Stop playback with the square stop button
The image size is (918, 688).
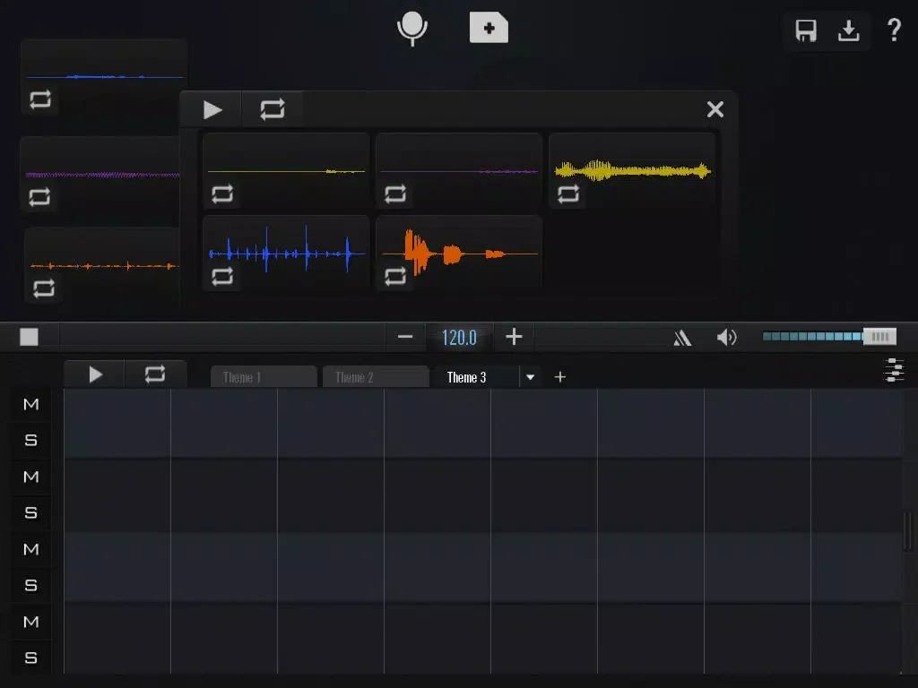tap(29, 337)
